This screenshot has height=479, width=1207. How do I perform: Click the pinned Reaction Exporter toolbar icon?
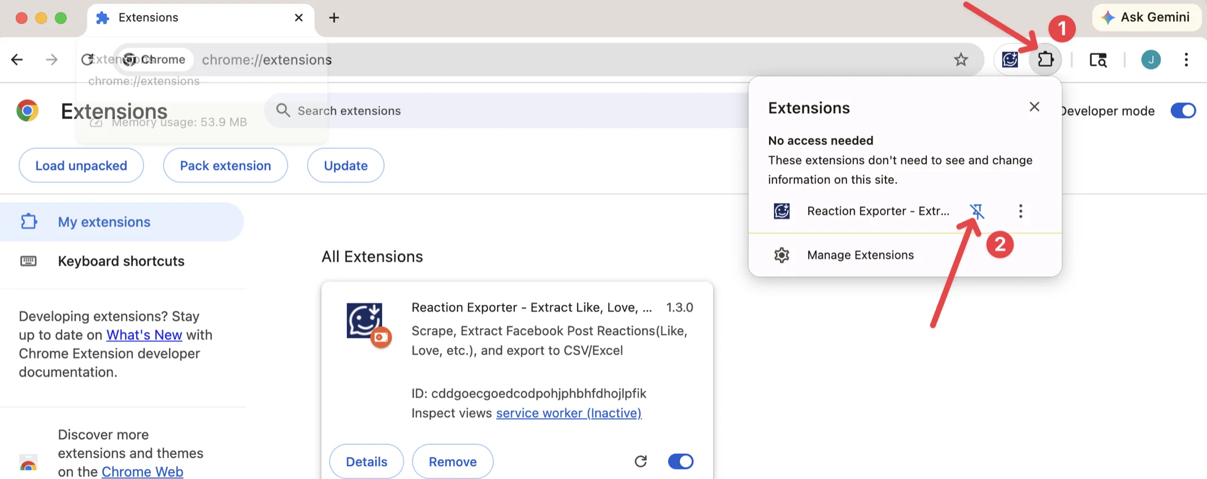(1010, 59)
